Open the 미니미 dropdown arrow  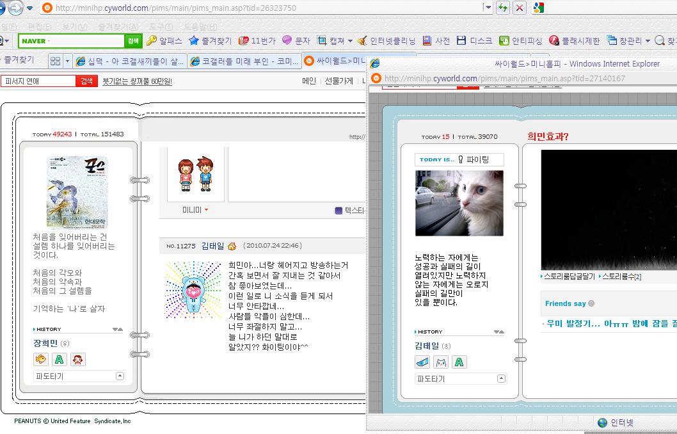pyautogui.click(x=207, y=210)
